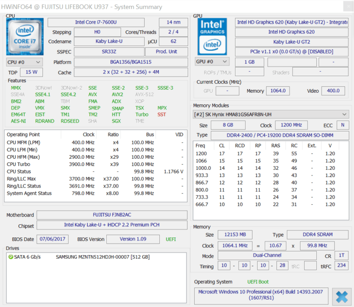Click the green SATA drive status icon
Viewport: 354px width, 307px height.
[11, 257]
